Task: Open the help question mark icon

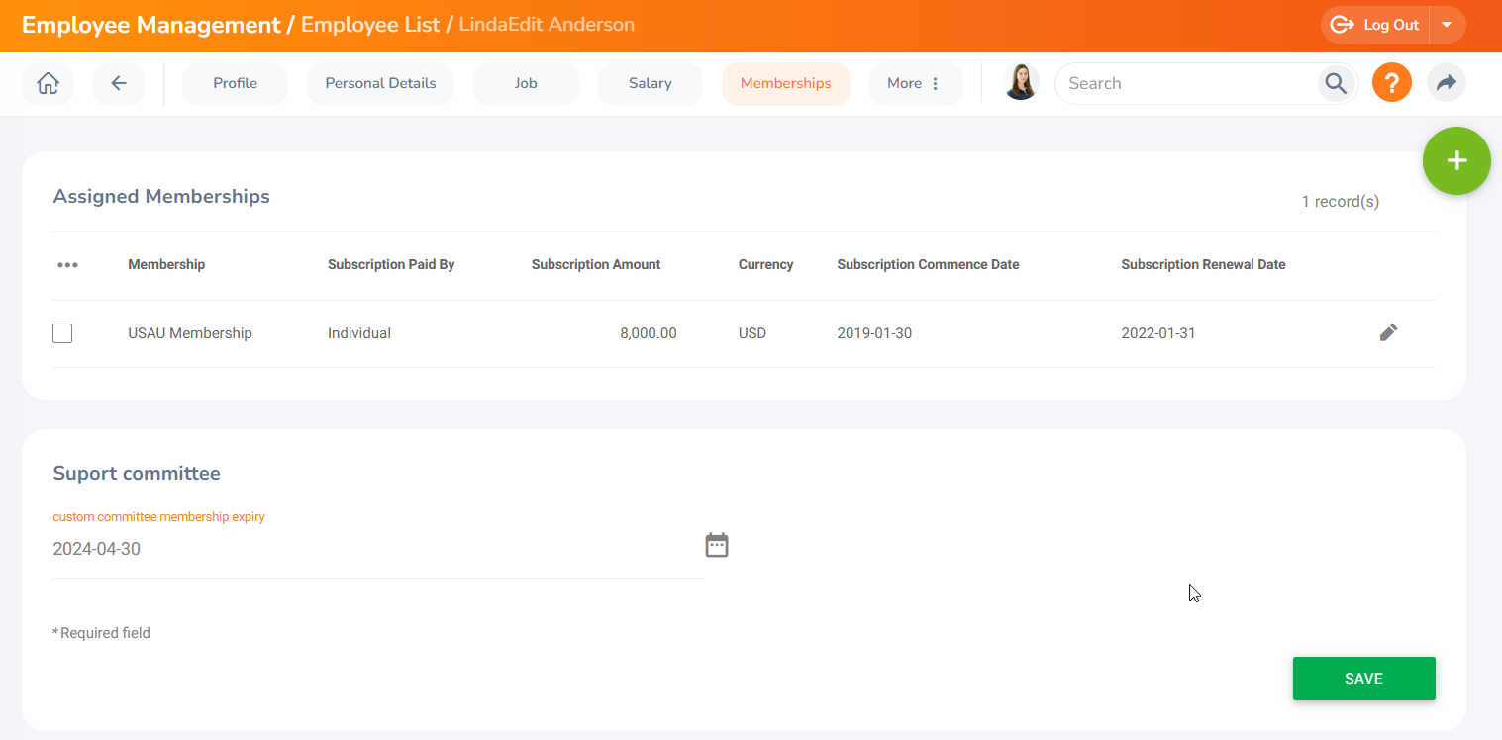Action: (x=1391, y=83)
